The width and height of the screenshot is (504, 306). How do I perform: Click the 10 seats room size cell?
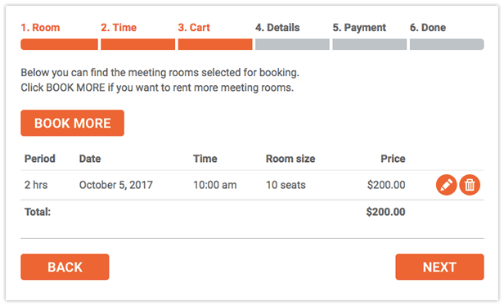point(286,185)
